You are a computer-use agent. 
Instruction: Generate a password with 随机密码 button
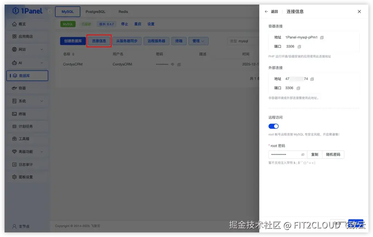coord(333,155)
